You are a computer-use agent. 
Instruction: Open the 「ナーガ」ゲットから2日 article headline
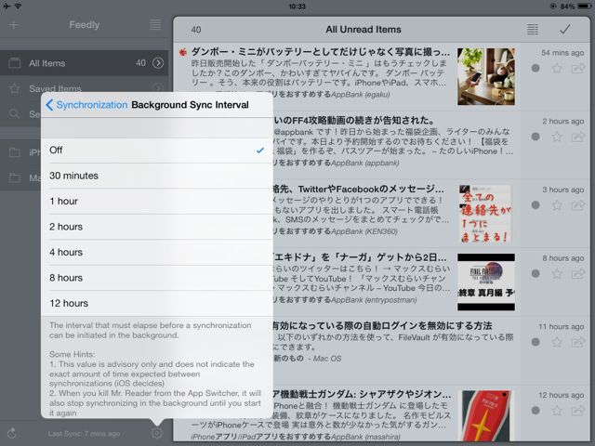pos(361,257)
